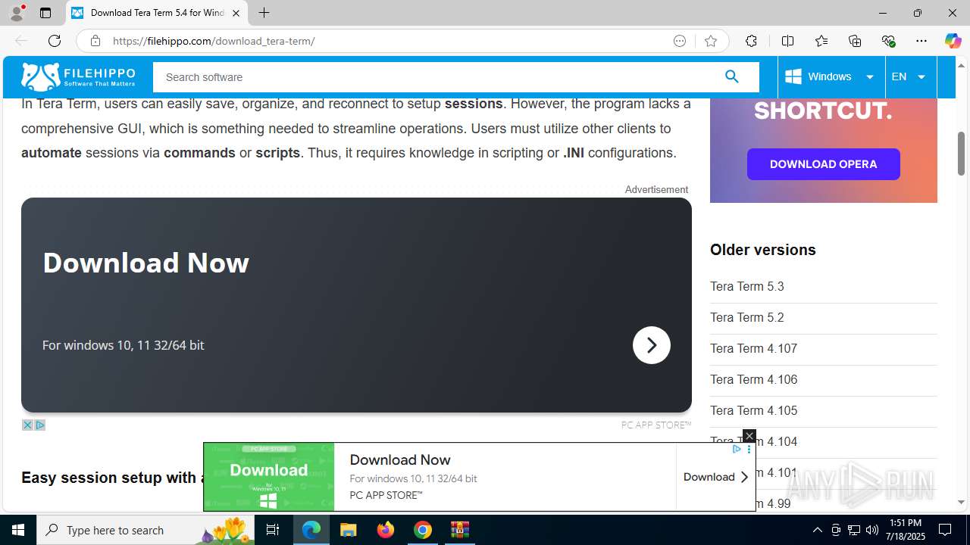
Task: Open the Tera Term 4.105 link
Action: (x=753, y=410)
